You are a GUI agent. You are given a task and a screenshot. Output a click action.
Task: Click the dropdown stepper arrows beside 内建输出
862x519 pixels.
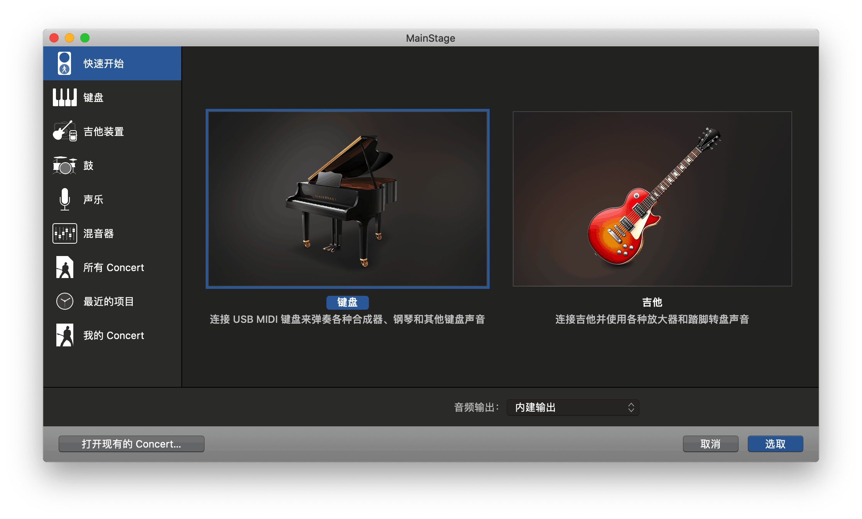tap(630, 407)
